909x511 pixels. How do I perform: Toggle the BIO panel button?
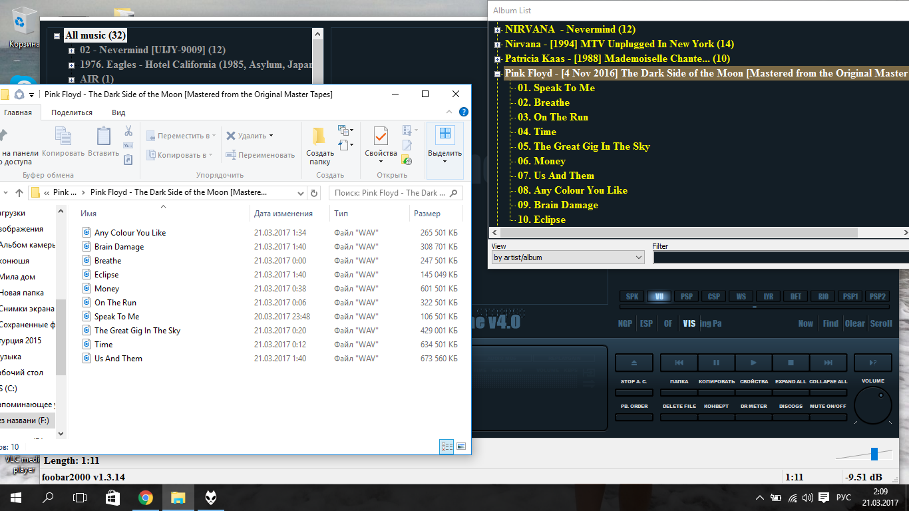822,296
